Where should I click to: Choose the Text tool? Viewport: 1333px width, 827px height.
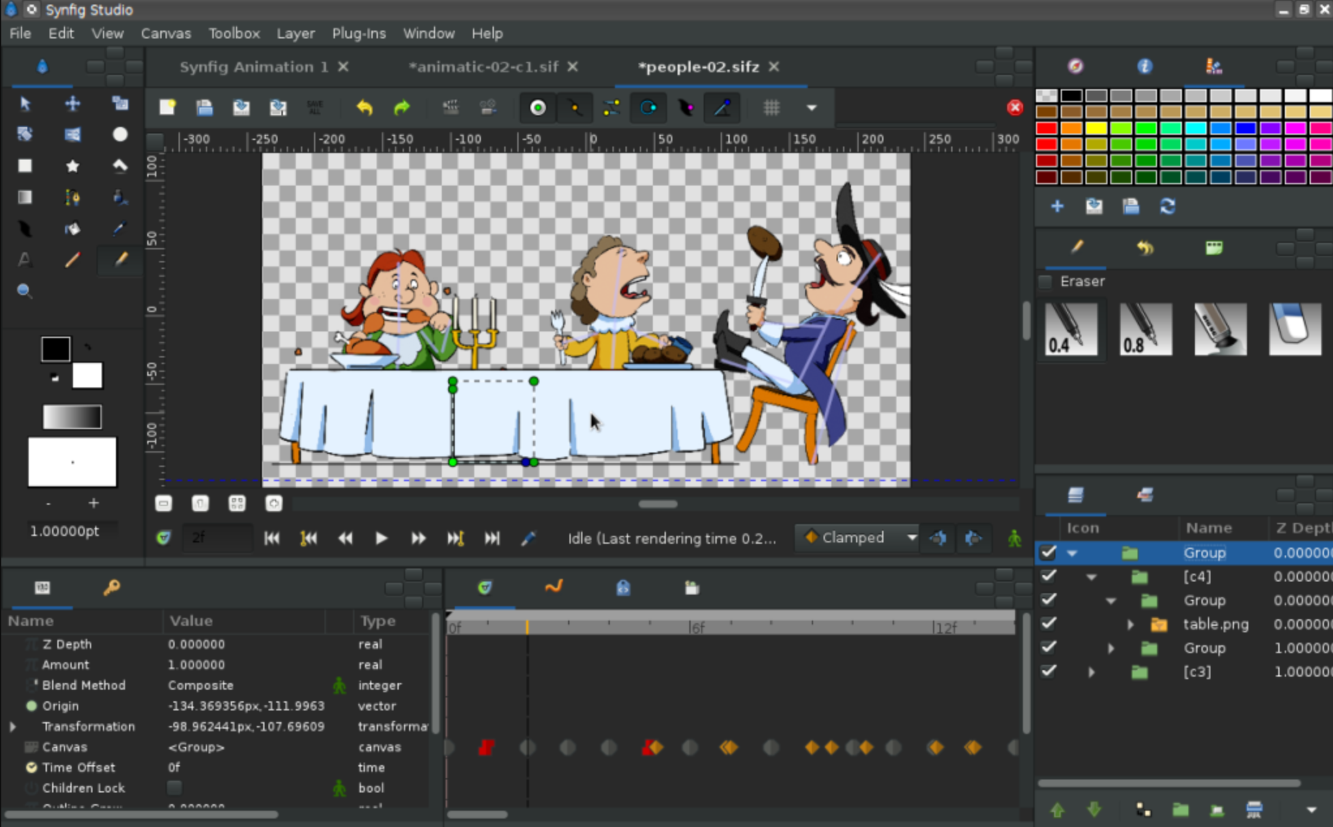(x=24, y=259)
